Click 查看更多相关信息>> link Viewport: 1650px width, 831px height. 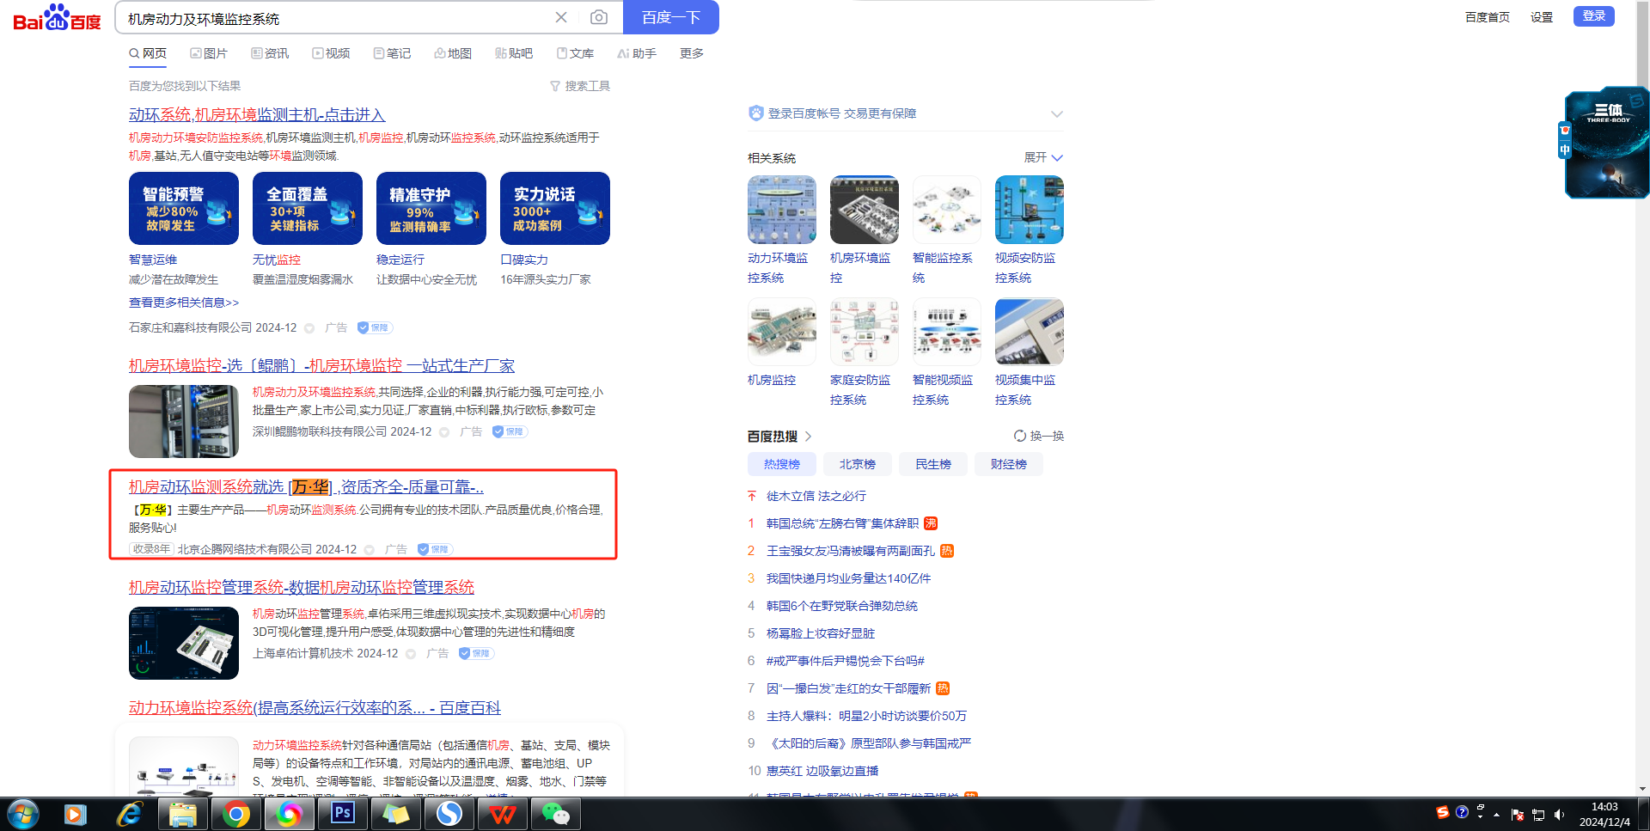(184, 302)
